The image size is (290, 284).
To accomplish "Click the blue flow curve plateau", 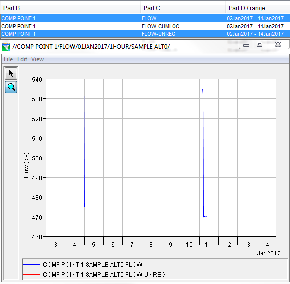I will pyautogui.click(x=144, y=89).
